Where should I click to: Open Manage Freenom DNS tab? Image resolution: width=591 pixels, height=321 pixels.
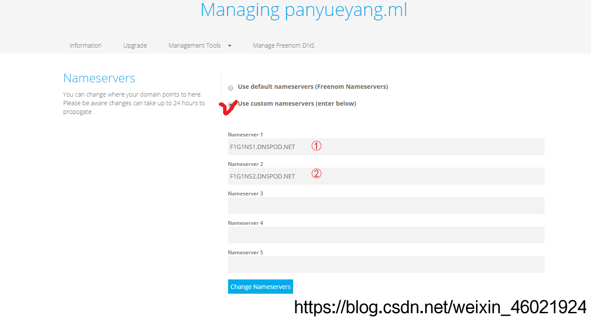pyautogui.click(x=284, y=45)
